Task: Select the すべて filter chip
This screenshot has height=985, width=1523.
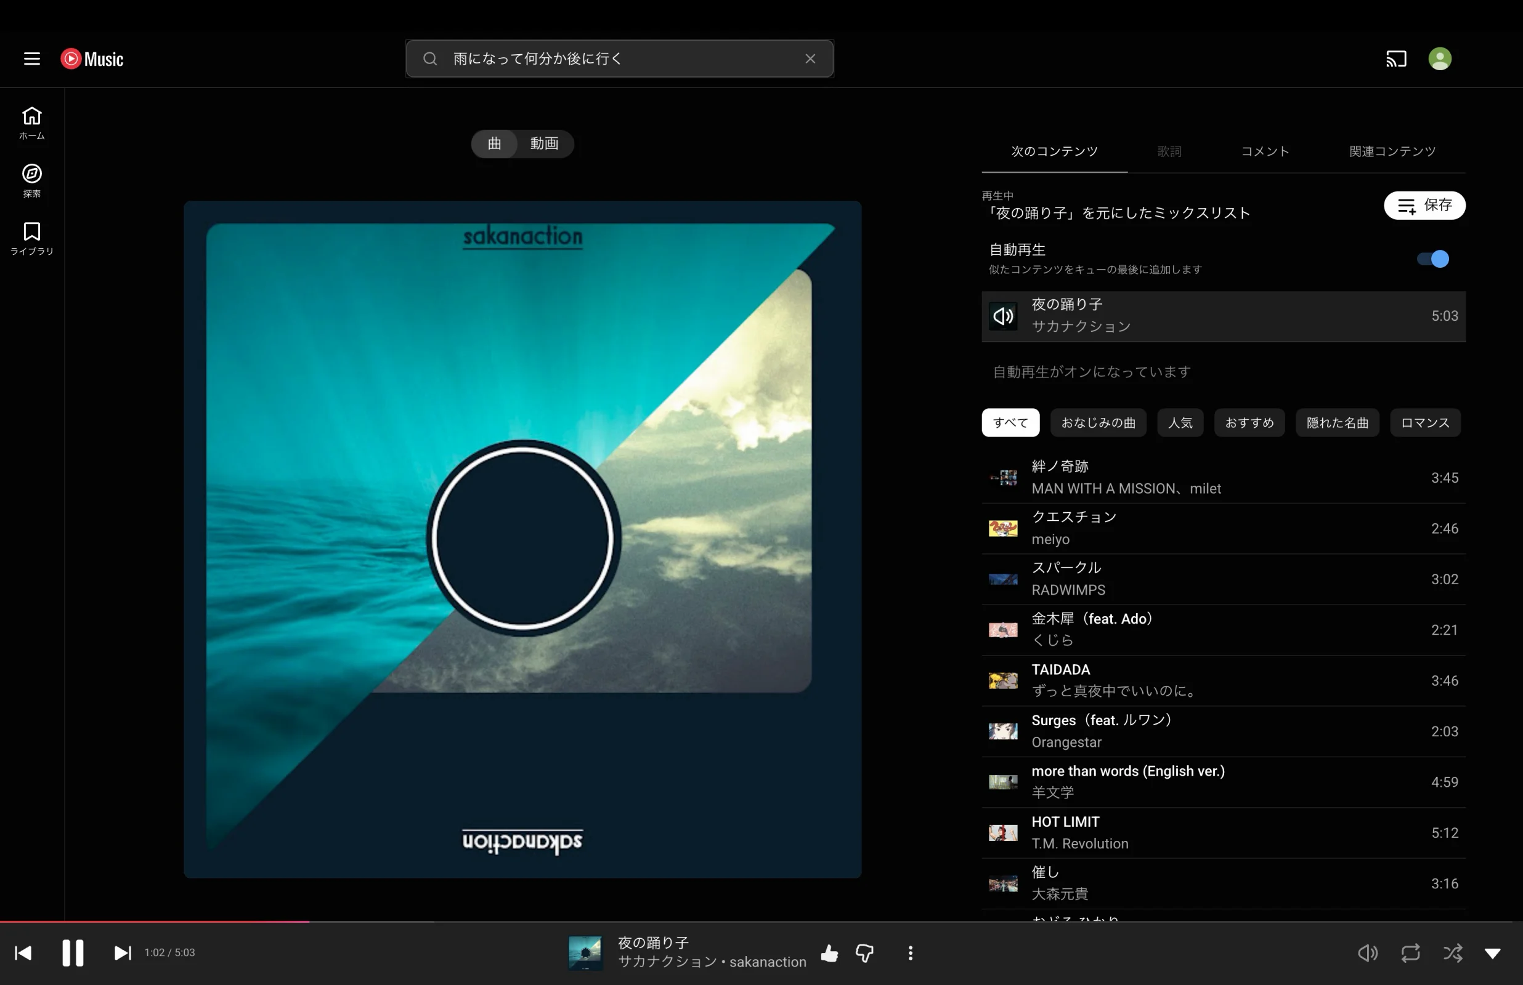Action: tap(1010, 423)
